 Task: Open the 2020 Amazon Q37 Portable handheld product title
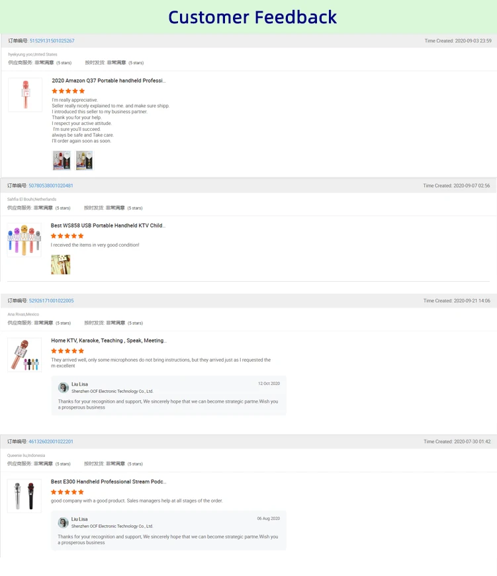click(109, 81)
